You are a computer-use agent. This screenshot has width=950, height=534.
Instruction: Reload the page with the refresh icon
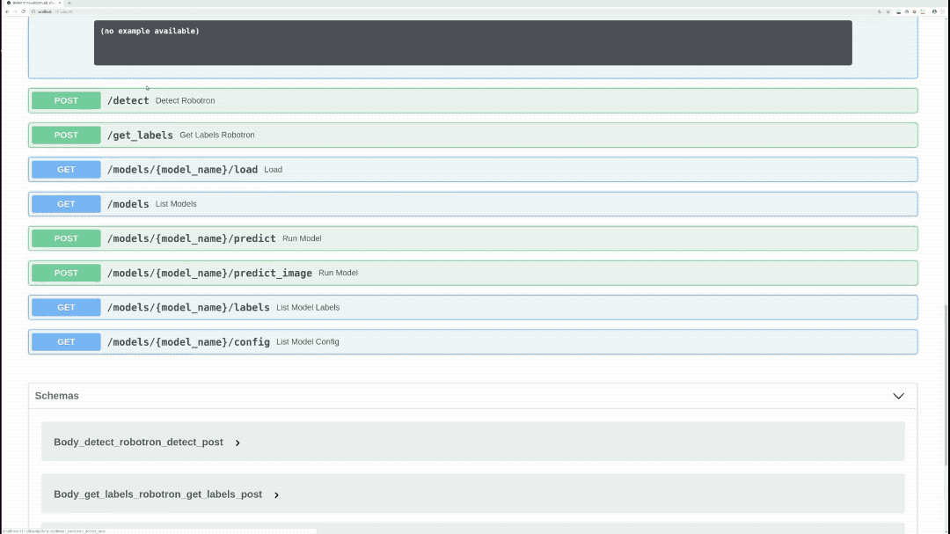[x=23, y=11]
